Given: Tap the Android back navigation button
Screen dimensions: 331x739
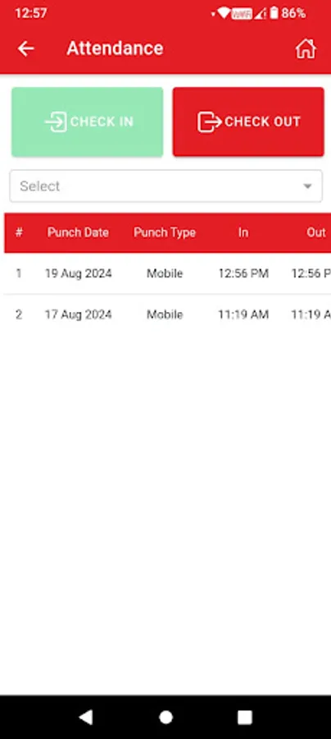Looking at the screenshot, I should point(85,718).
